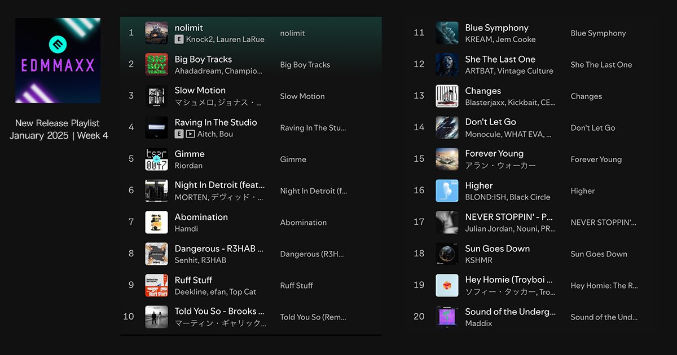
Task: Click the Ruff Stuff song title
Action: tap(194, 280)
